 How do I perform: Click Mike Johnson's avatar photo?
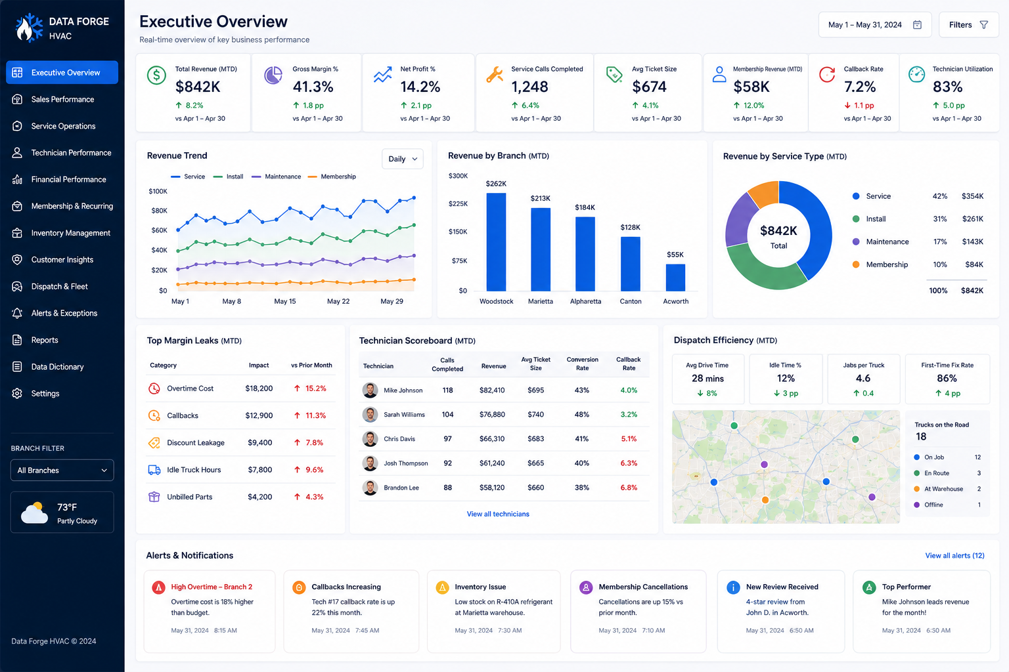click(370, 390)
